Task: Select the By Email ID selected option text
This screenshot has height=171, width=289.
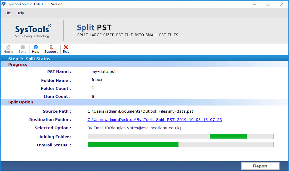Action: coord(134,128)
